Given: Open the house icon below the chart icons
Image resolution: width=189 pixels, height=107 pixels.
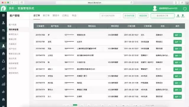Looking at the screenshot, I should tap(3, 99).
